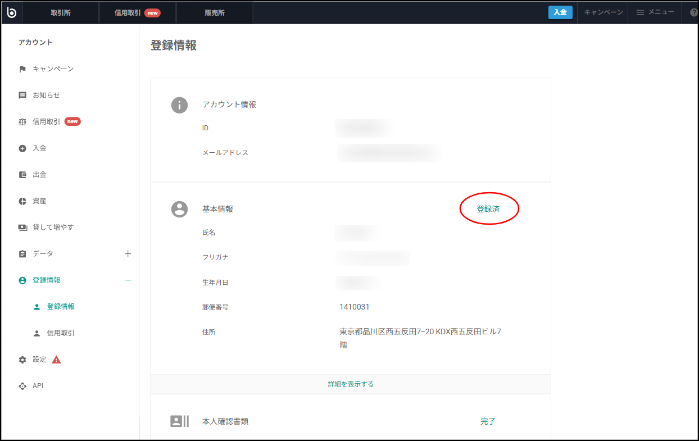The width and height of the screenshot is (699, 441).
Task: Click the red new badge in top bar
Action: (x=152, y=13)
